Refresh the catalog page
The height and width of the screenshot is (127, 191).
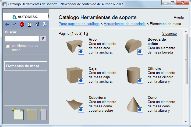pyautogui.click(x=30, y=24)
